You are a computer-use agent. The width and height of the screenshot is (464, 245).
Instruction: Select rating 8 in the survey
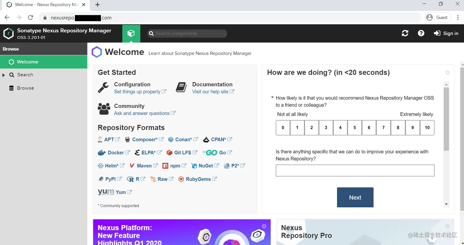point(398,128)
